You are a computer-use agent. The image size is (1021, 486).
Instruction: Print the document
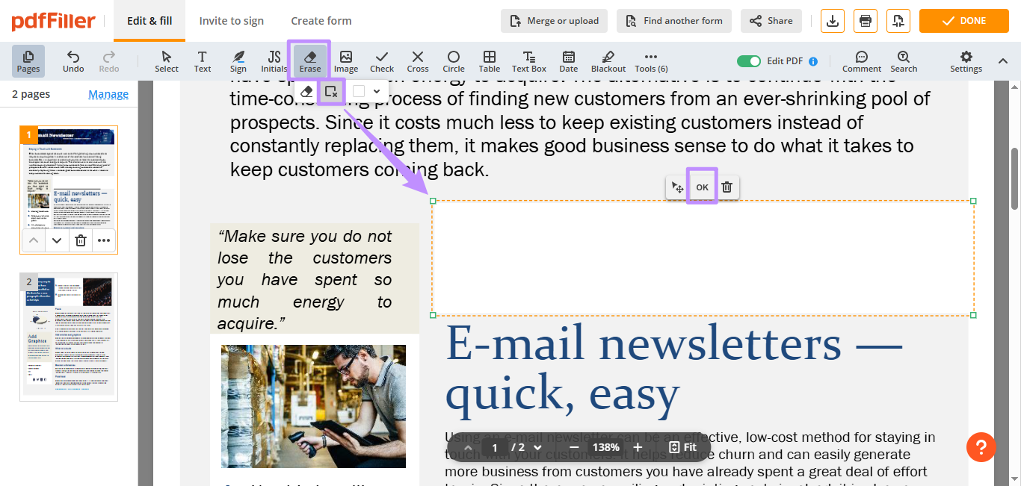(866, 21)
